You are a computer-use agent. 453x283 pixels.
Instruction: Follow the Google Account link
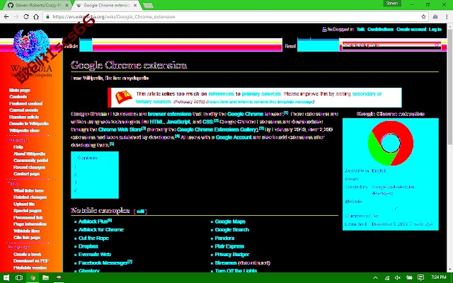point(234,137)
